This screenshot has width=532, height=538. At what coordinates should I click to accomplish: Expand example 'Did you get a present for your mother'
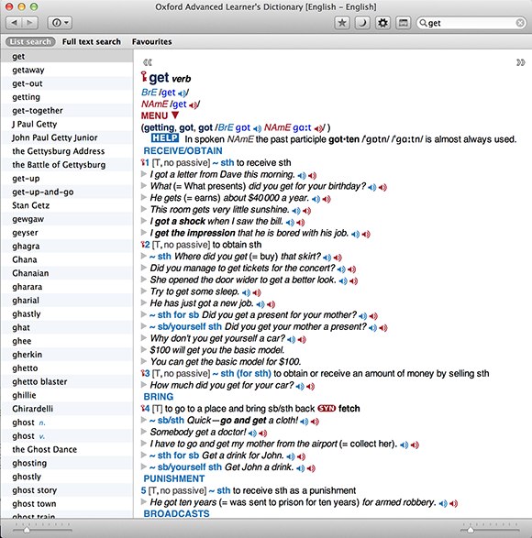click(x=144, y=314)
